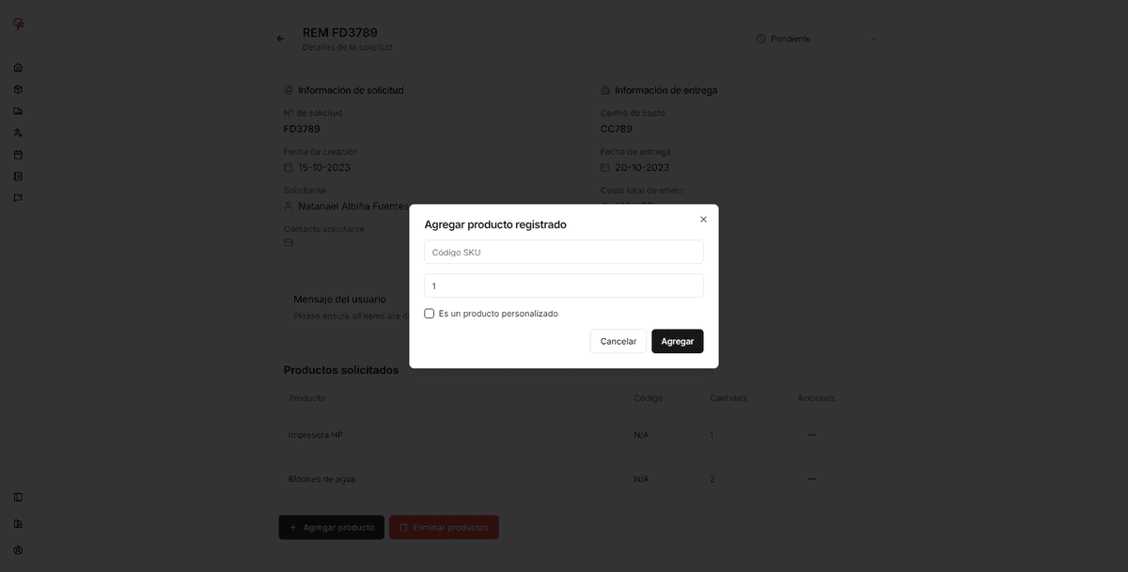Click the envelope icon under Contacto solicitante
This screenshot has width=1128, height=572.
pos(289,242)
